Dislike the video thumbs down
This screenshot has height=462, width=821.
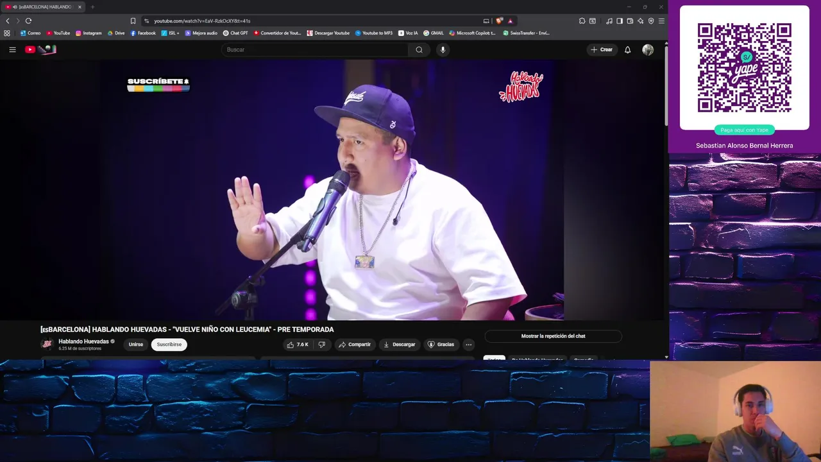pyautogui.click(x=322, y=345)
